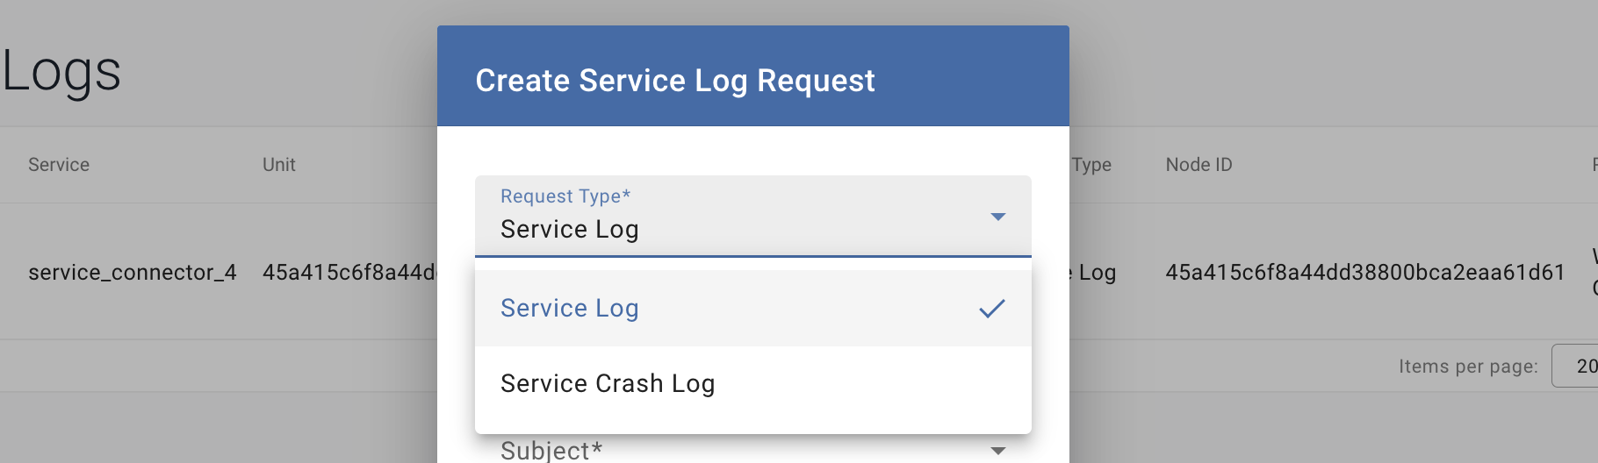Screen dimensions: 1598x463
Task: Click the Subject field dropdown arrow
Action: pos(997,451)
